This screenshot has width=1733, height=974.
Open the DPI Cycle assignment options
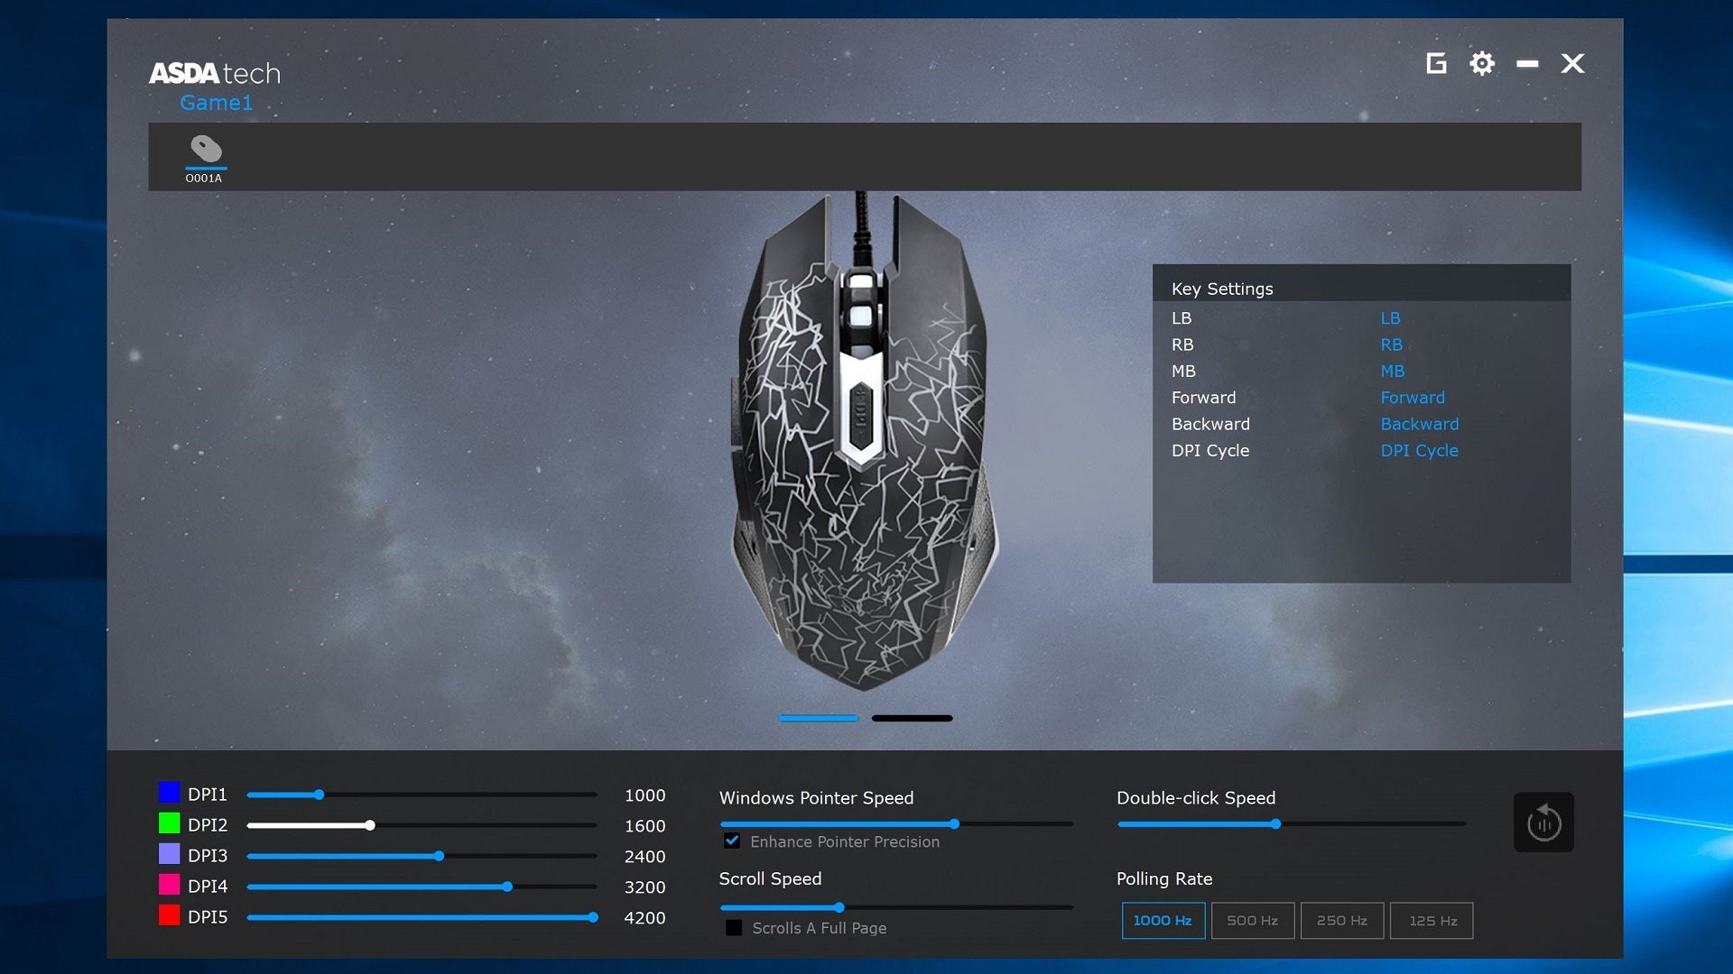point(1419,450)
